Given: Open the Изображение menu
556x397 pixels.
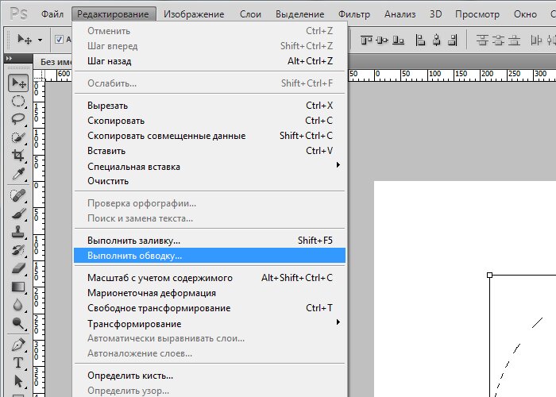Looking at the screenshot, I should [x=194, y=14].
